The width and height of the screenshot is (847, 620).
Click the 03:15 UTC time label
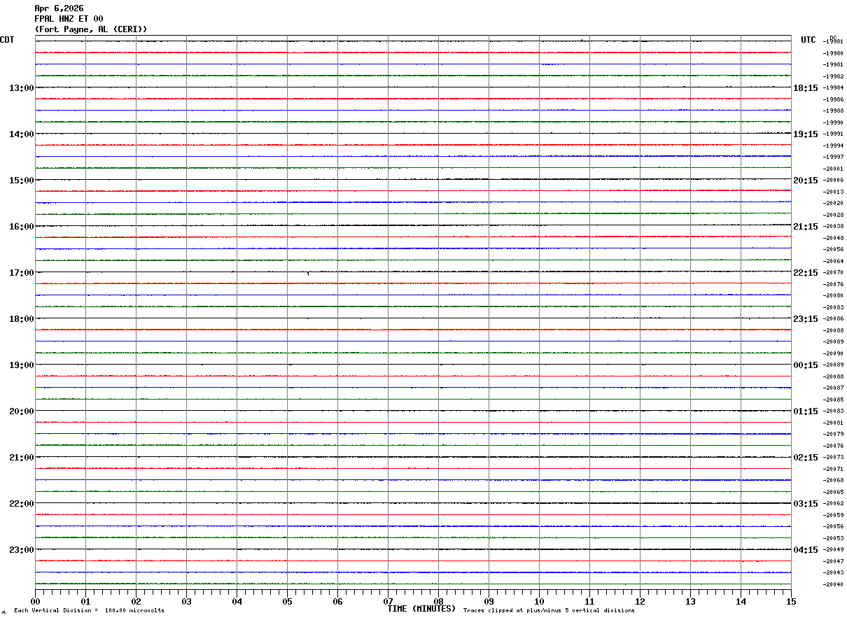click(x=805, y=504)
